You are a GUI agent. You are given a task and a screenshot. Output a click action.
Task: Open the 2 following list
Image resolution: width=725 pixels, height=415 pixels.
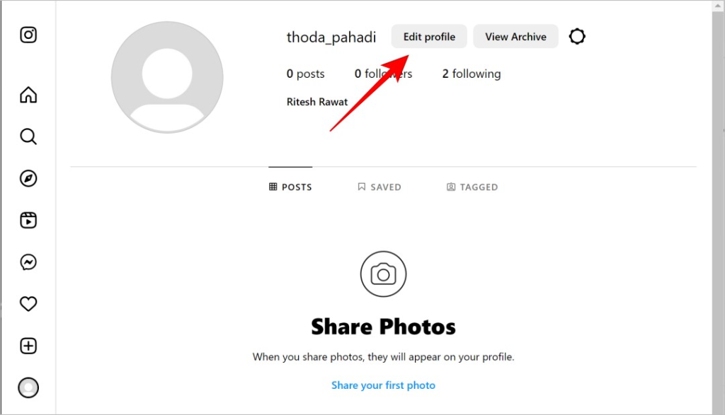[x=471, y=74]
